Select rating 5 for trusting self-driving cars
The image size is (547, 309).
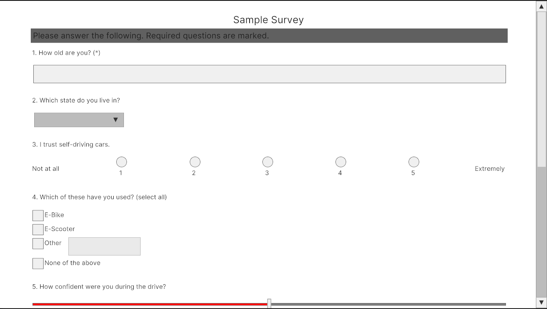[414, 162]
